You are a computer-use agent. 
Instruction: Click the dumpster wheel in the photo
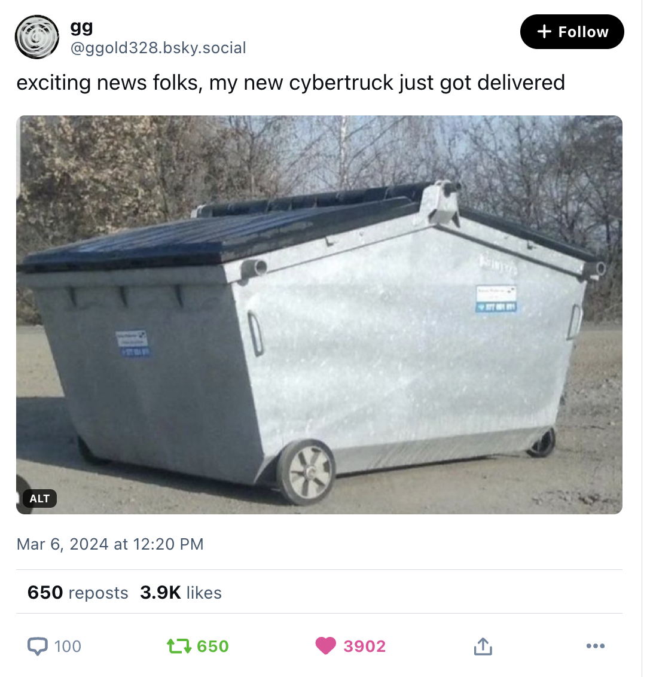coord(306,472)
